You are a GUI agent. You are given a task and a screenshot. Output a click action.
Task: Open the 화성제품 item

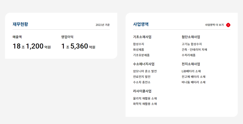[x=139, y=50]
